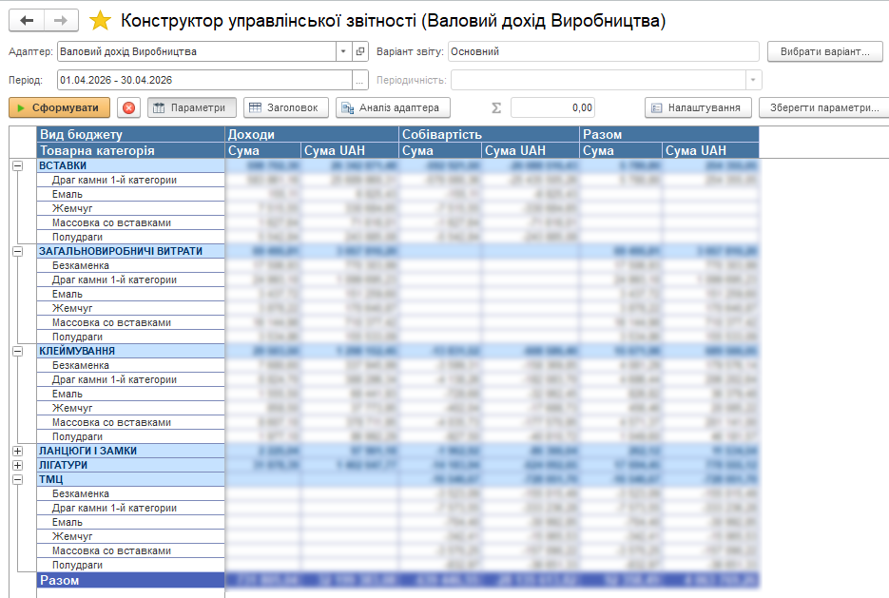Select the ЛАНЦЮГИ І ЗАМКИ row label
Image resolution: width=889 pixels, height=598 pixels.
[x=130, y=451]
